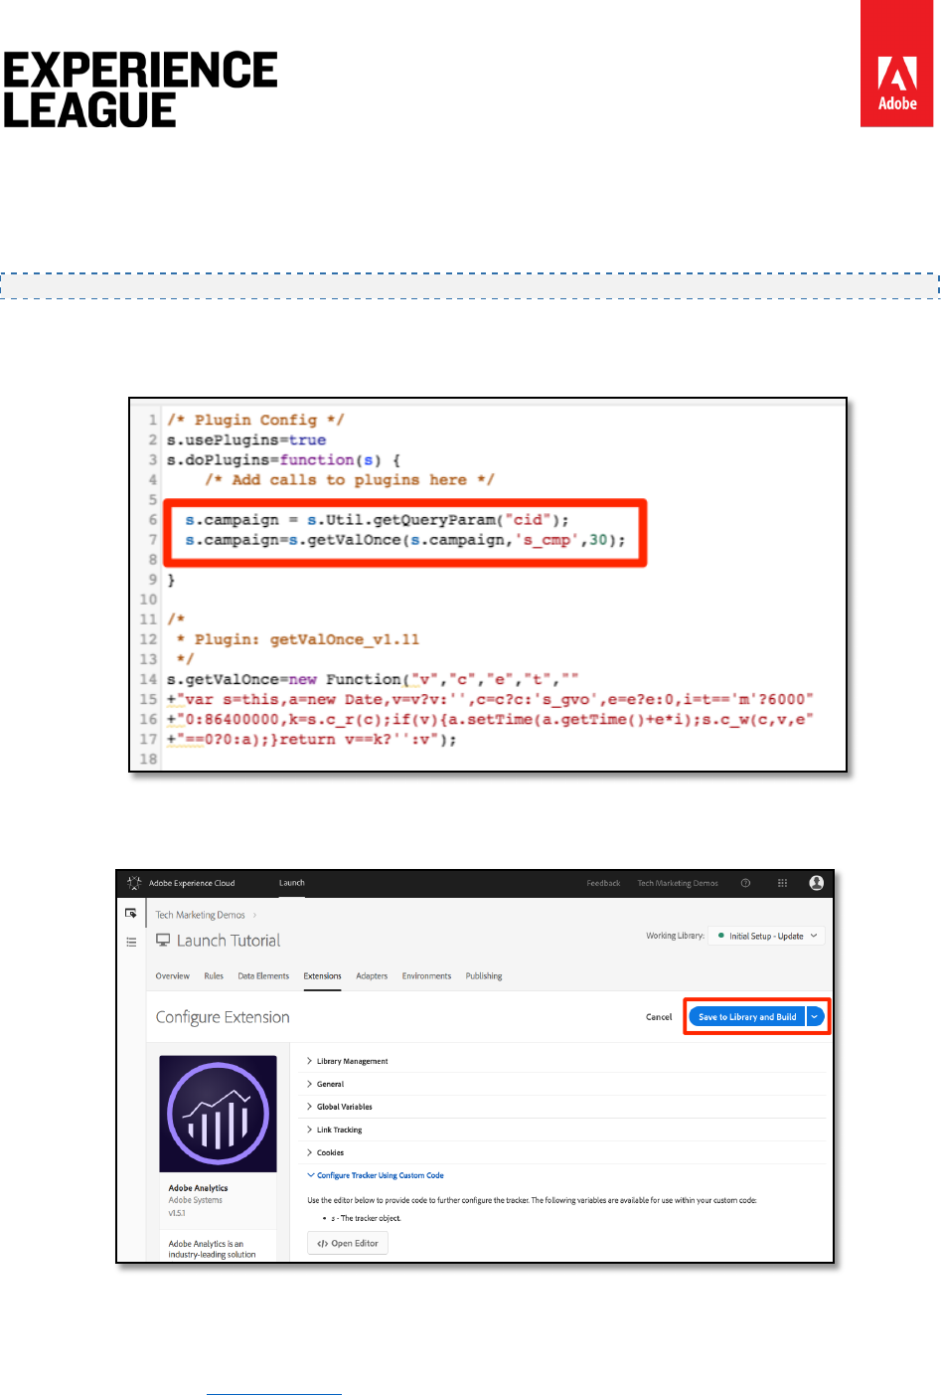Click Save to Library and Build
The width and height of the screenshot is (941, 1395).
tap(747, 1017)
